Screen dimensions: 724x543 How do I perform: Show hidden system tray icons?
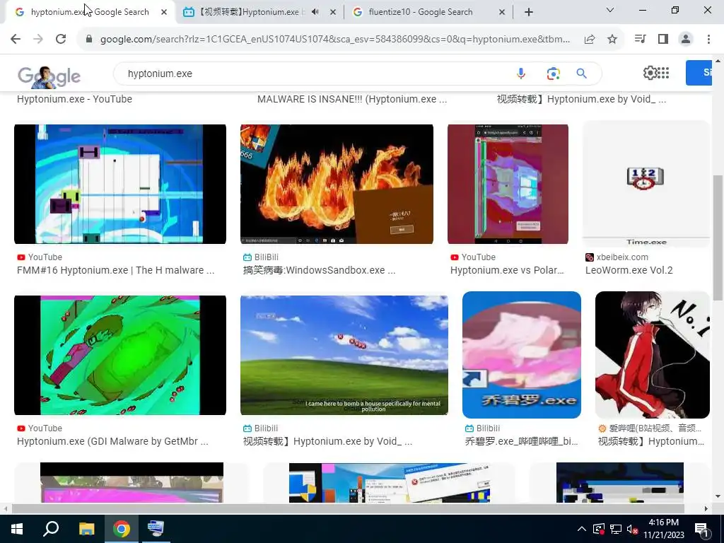point(582,529)
